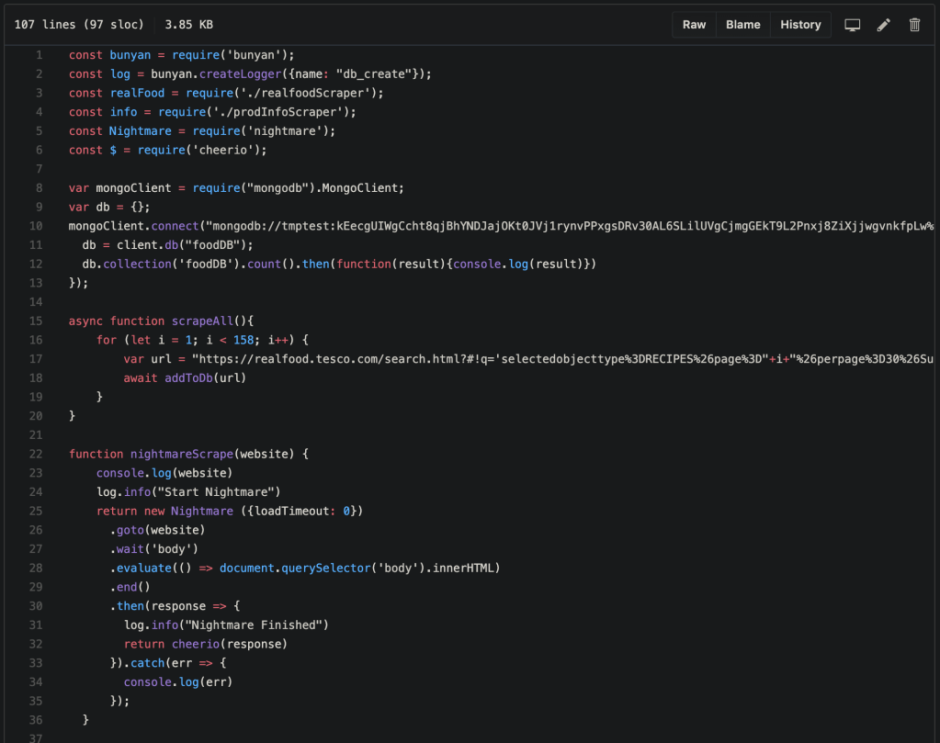Open the Raw file view
This screenshot has width=940, height=743.
pyautogui.click(x=694, y=25)
